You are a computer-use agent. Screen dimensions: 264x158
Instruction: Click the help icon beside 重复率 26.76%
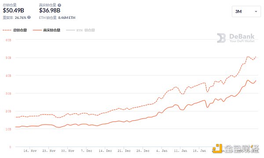point(29,17)
